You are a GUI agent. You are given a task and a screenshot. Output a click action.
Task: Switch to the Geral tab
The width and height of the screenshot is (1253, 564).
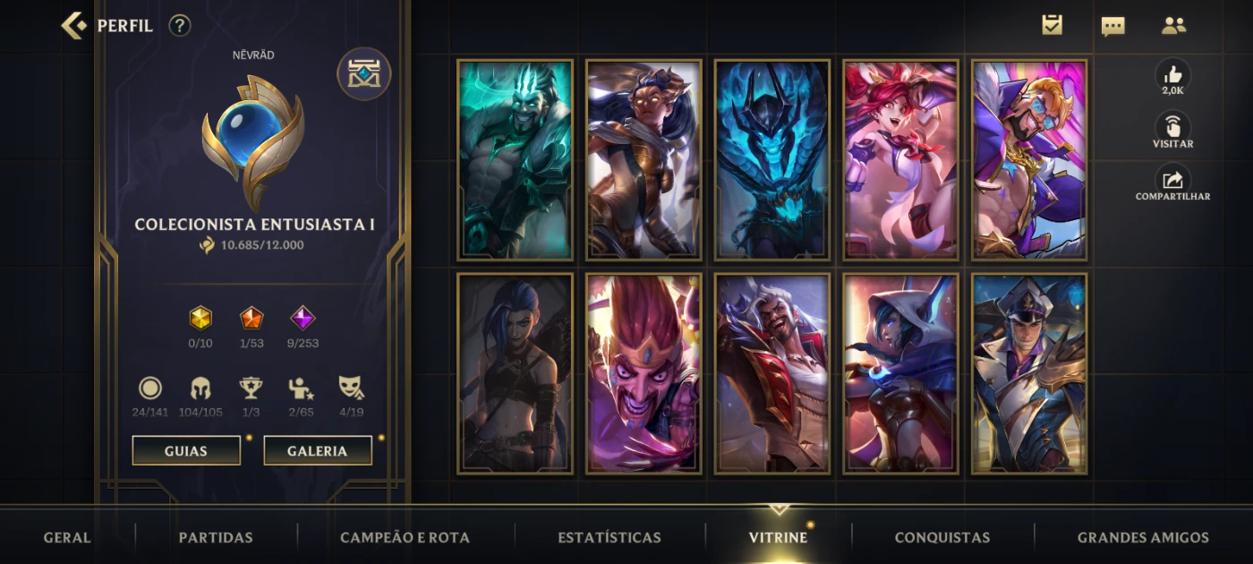(67, 537)
